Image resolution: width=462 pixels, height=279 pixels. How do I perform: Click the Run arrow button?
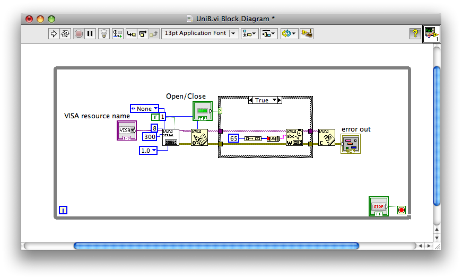(x=54, y=33)
